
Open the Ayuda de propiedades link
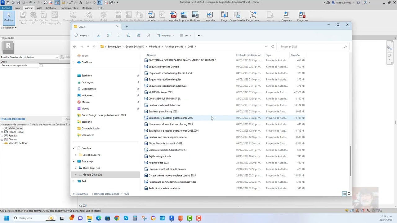[x=13, y=119]
